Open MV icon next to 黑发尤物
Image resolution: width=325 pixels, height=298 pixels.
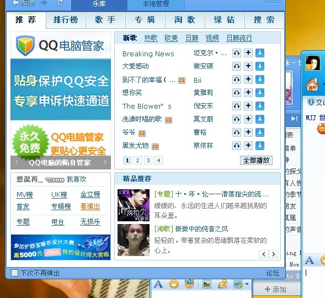coord(155,146)
